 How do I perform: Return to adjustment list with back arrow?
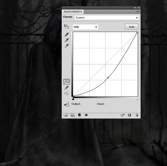[65, 115]
